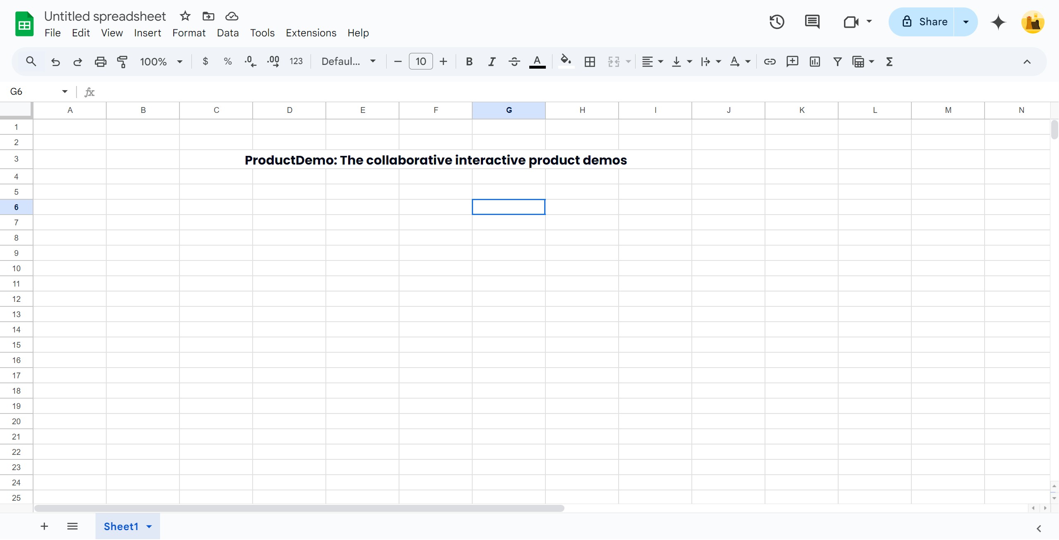
Task: Click the font size field
Action: 421,62
